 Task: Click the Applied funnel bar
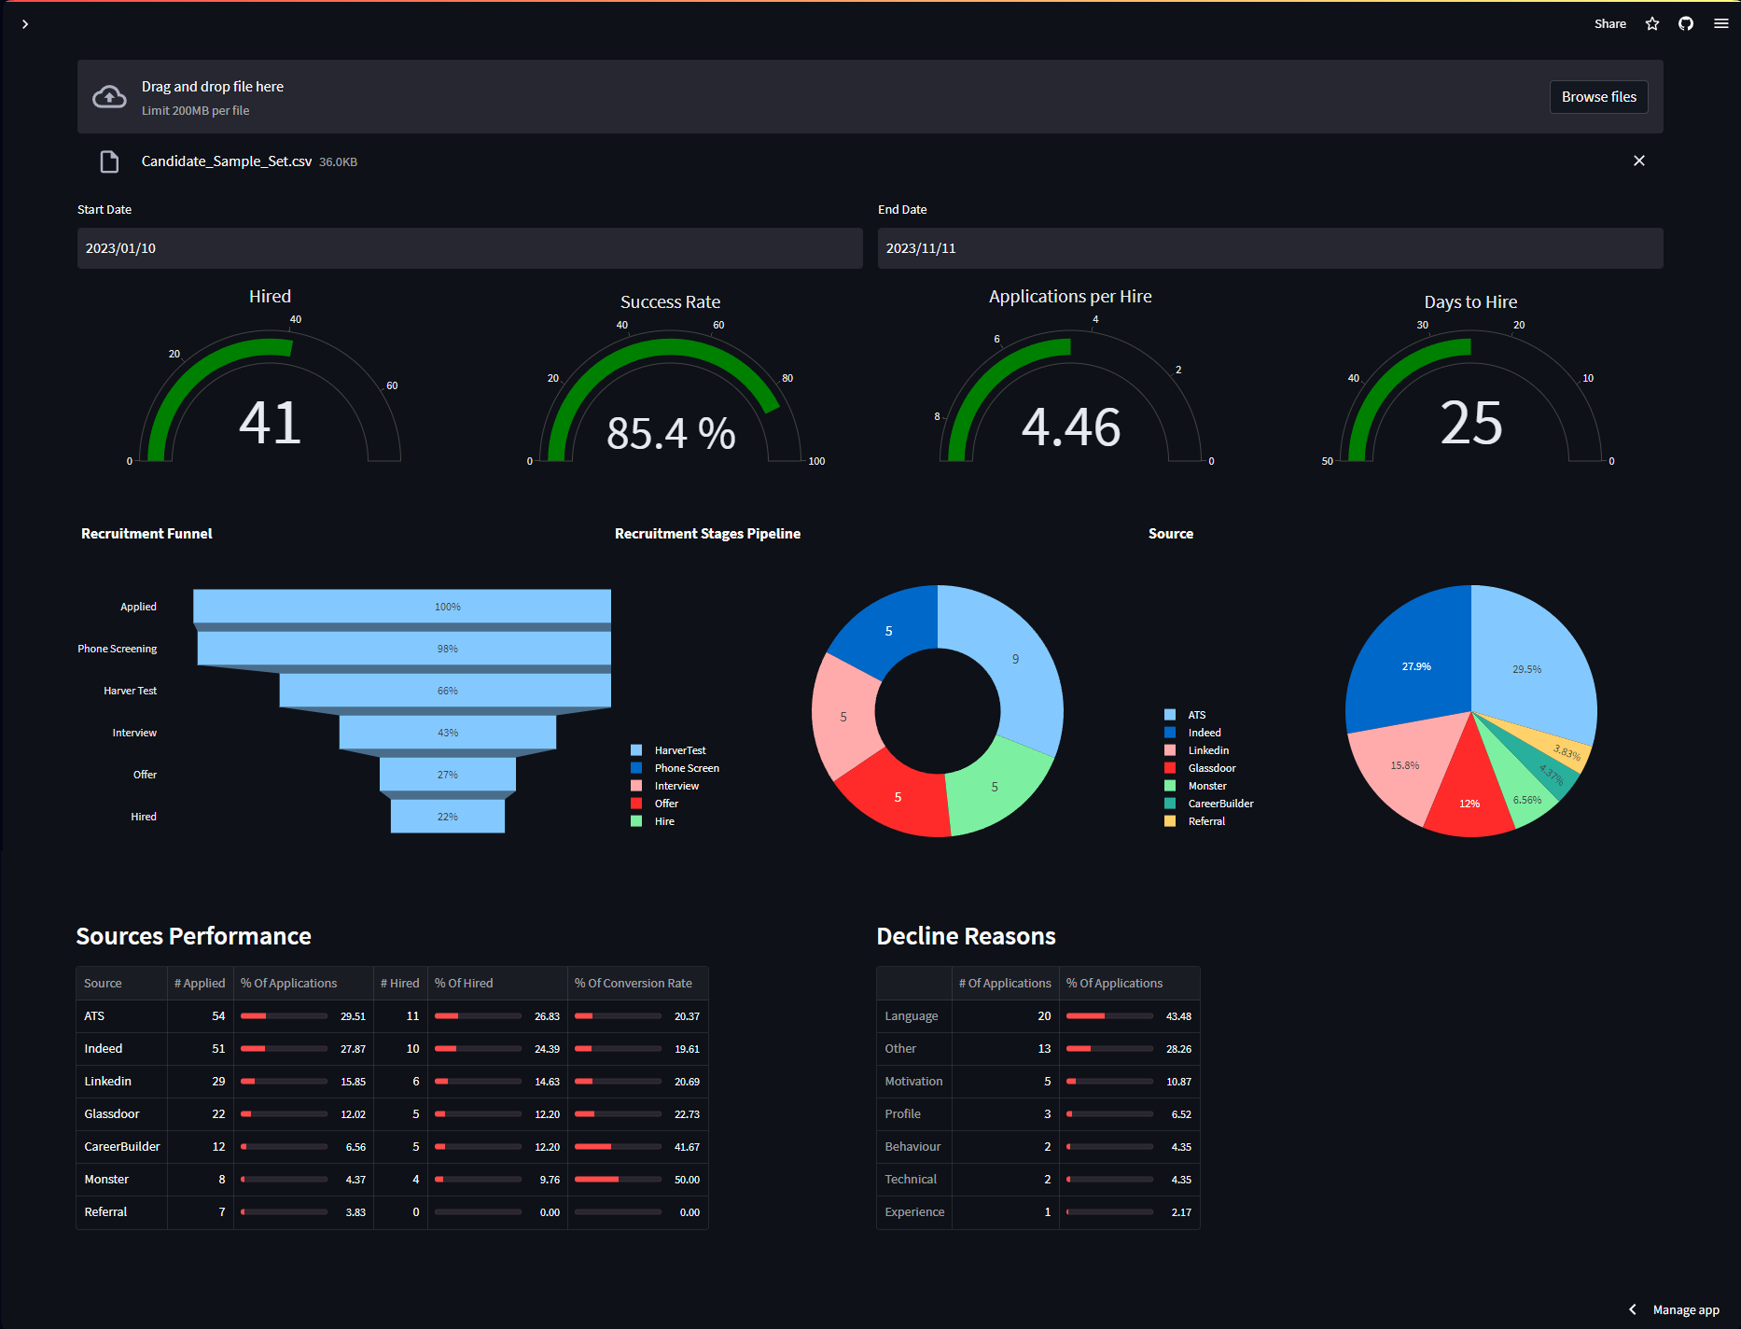coord(402,607)
